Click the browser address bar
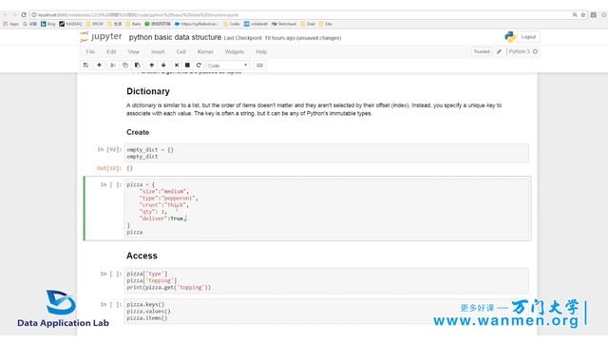Viewport: 608px width, 342px height. coord(298,15)
